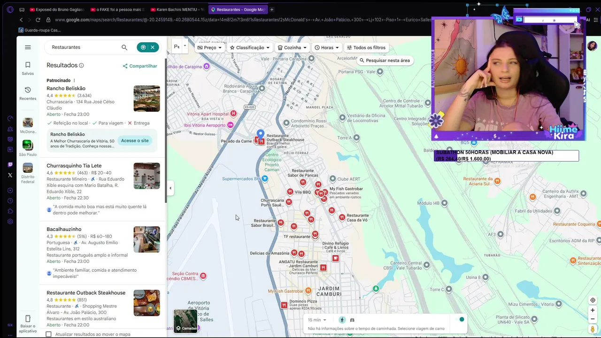Viewport: 601px width, 338px height.
Task: Click Baixar o aplicativo phone icon
Action: (28, 318)
